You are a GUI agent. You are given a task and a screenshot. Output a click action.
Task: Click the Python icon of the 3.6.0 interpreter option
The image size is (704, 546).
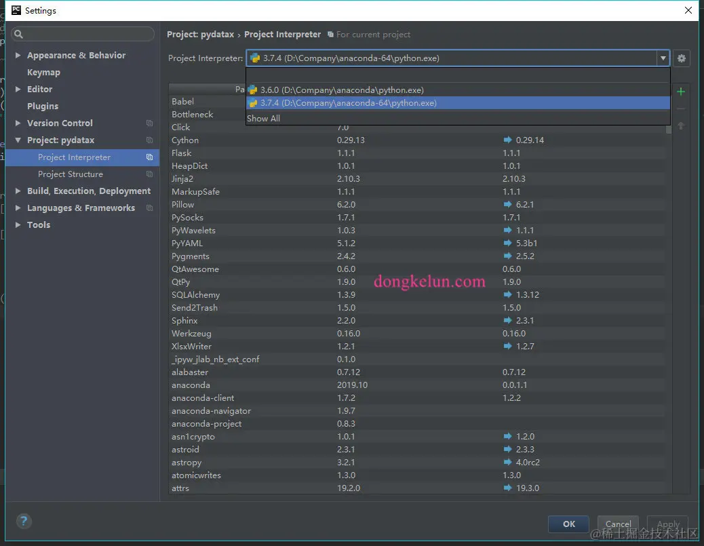[x=252, y=90]
